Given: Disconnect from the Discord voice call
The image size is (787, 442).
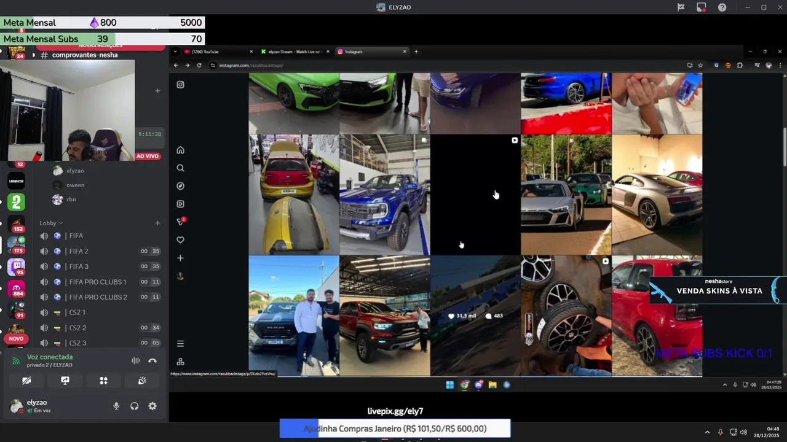Looking at the screenshot, I should pos(152,361).
